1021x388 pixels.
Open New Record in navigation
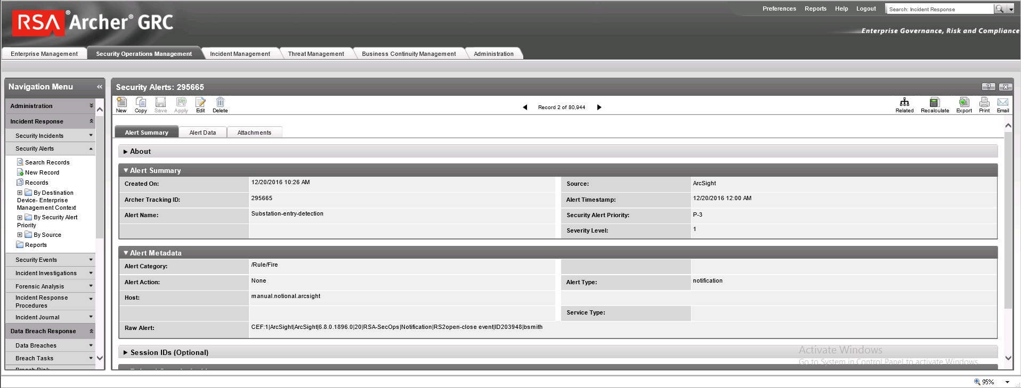pyautogui.click(x=42, y=172)
